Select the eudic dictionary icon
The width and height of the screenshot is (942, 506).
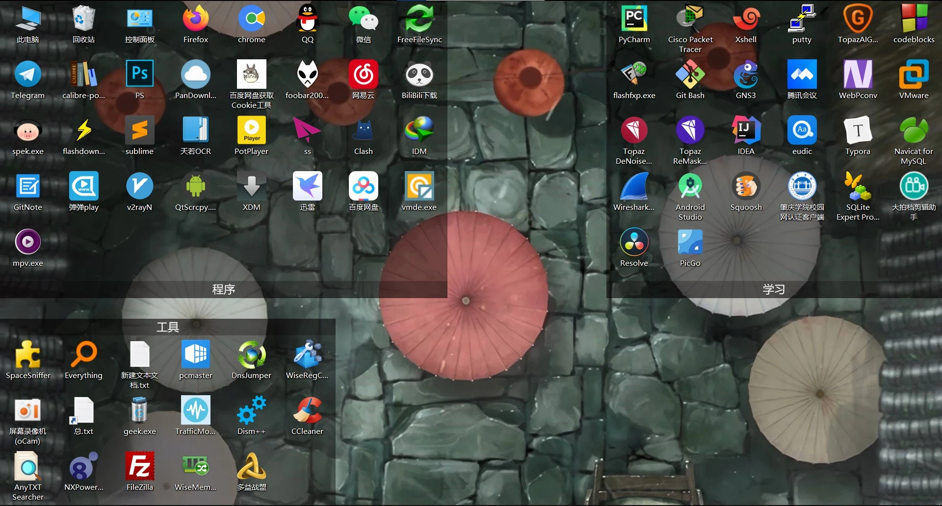coord(802,130)
